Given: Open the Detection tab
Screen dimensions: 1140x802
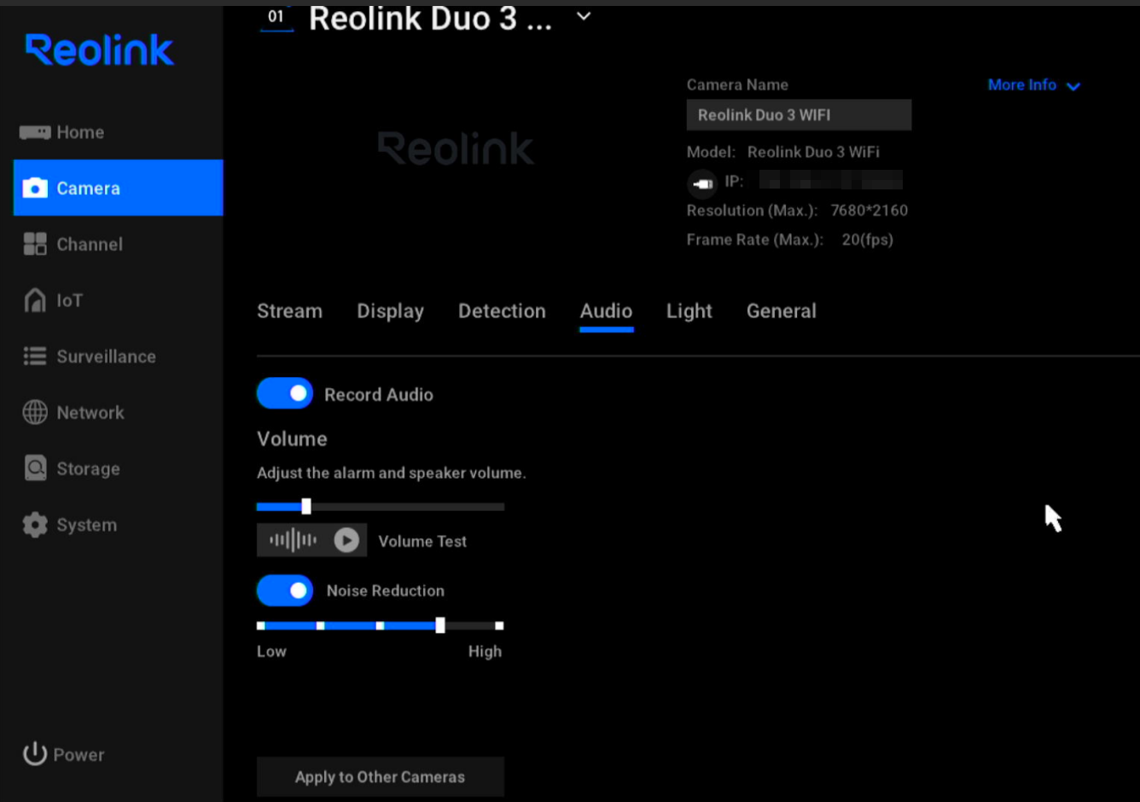Looking at the screenshot, I should click(x=502, y=311).
